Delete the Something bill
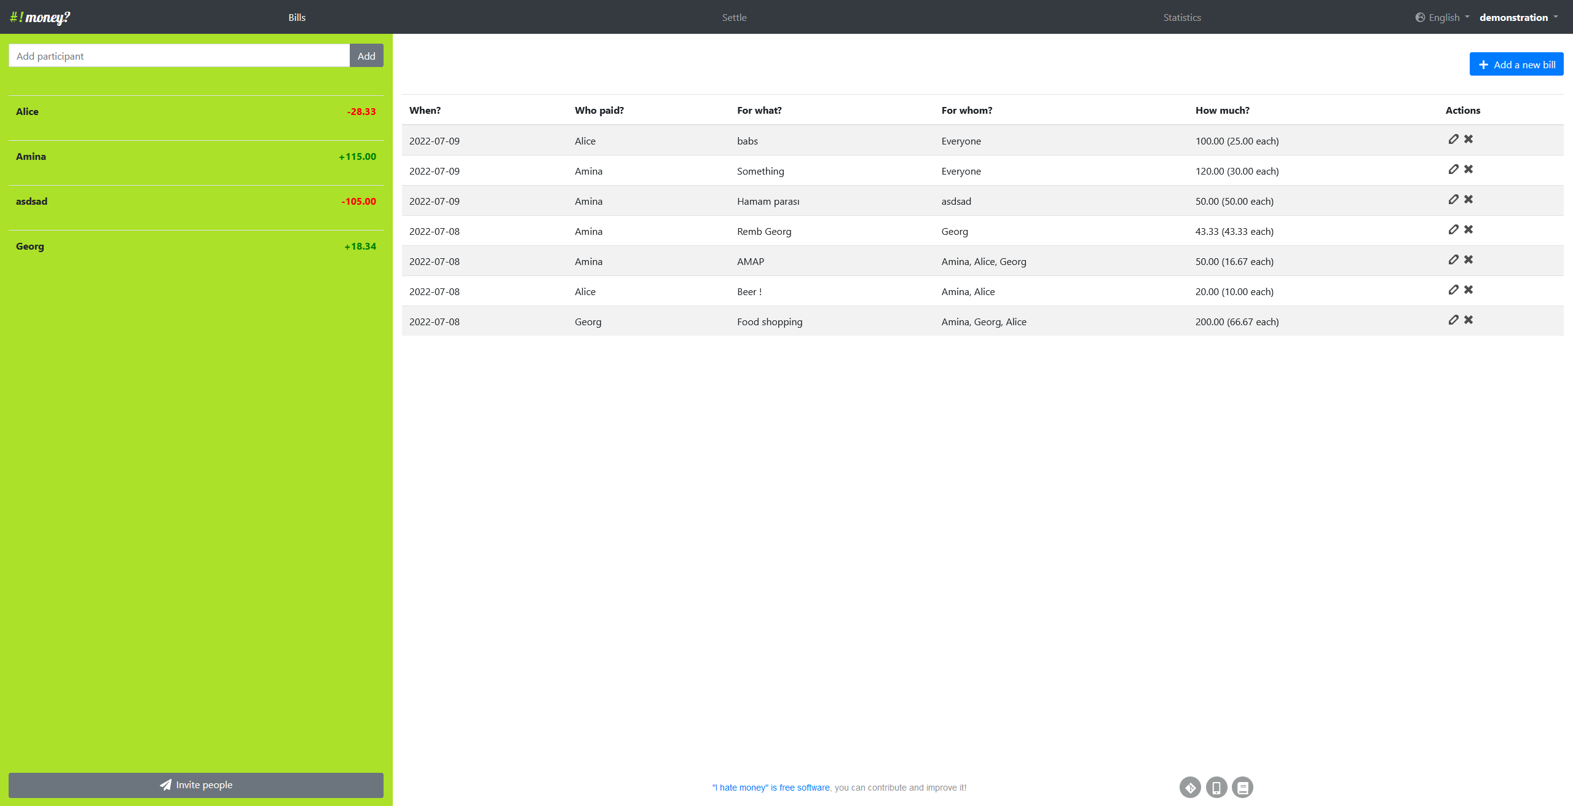Image resolution: width=1573 pixels, height=806 pixels. click(1469, 170)
